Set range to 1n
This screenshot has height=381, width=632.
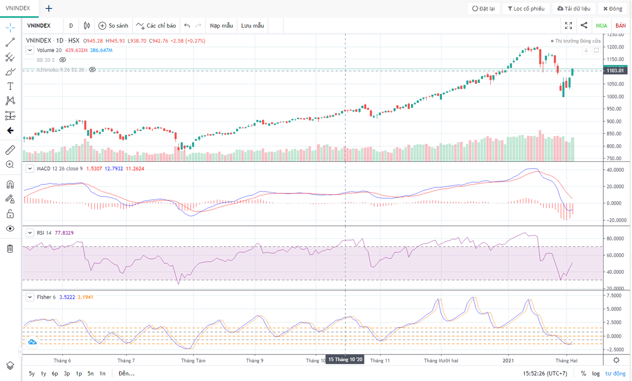(103, 374)
